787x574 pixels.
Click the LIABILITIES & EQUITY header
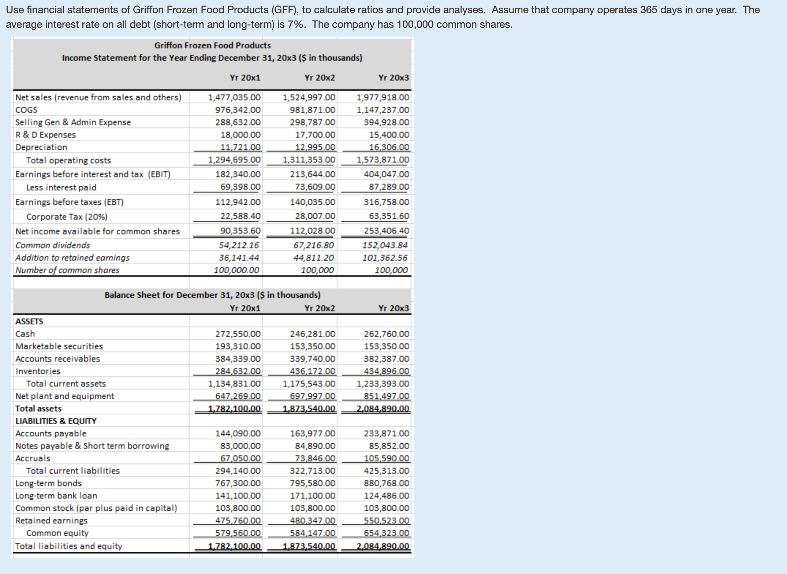(x=56, y=421)
